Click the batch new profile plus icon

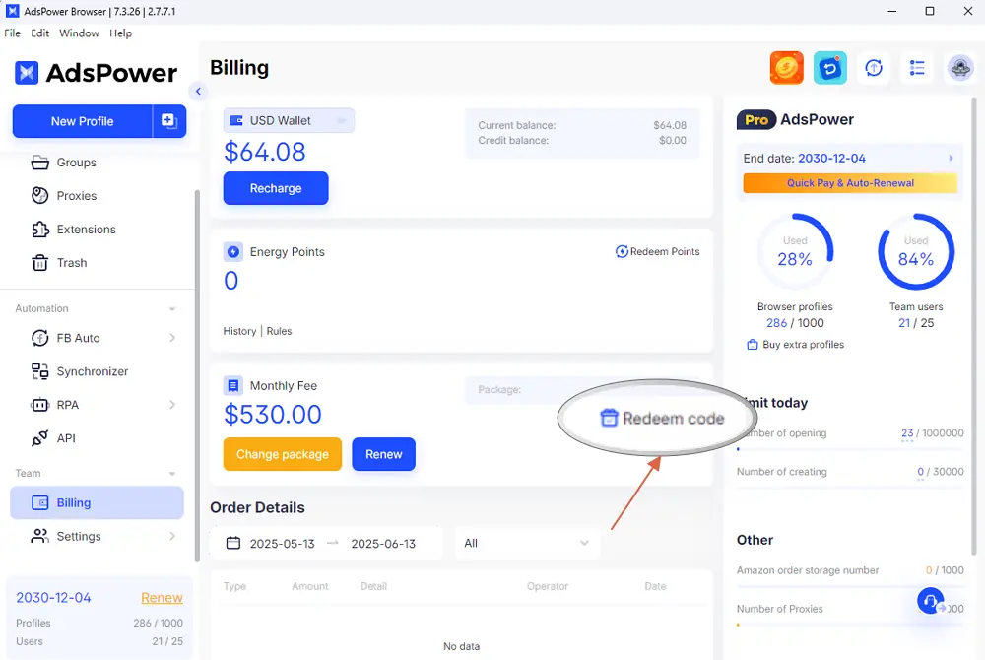point(169,120)
